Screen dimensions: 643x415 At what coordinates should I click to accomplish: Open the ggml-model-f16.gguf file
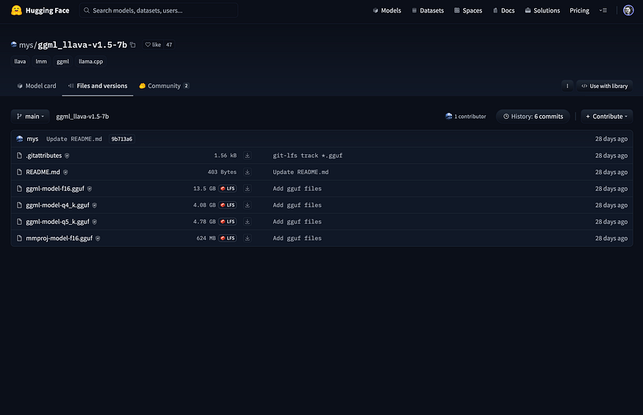[x=55, y=189]
